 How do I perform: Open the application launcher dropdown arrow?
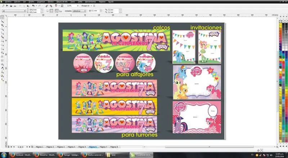(59, 6)
